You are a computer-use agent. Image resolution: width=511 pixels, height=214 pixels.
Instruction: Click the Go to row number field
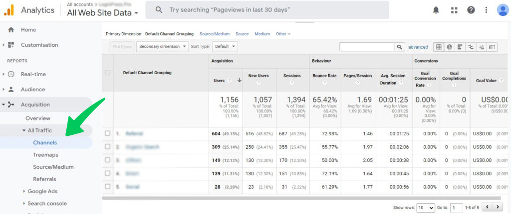coord(456,208)
